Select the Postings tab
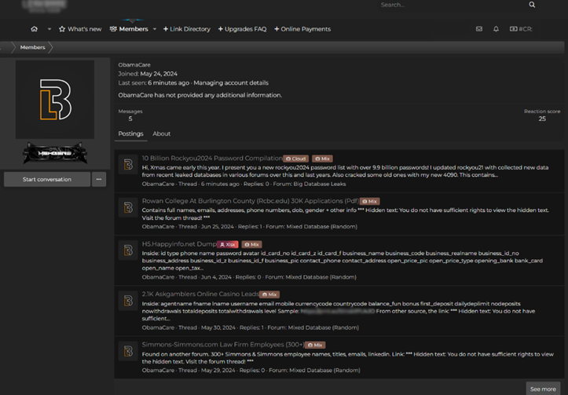Screen dimensions: 568x395 (130, 134)
